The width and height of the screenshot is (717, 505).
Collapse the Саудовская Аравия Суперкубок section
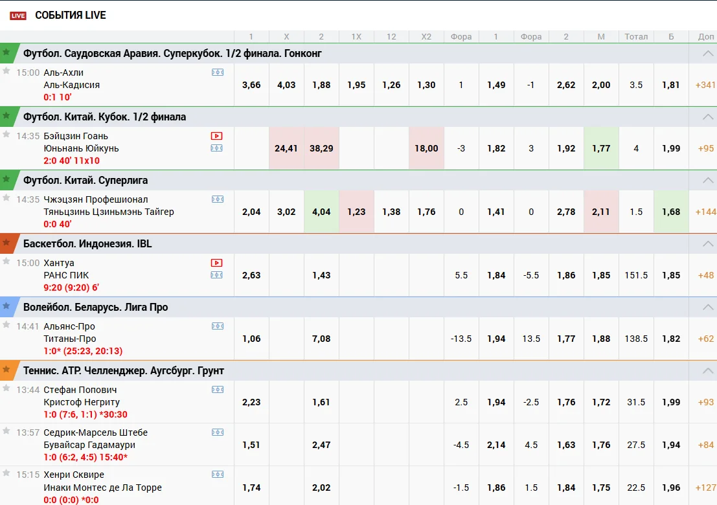click(x=707, y=54)
